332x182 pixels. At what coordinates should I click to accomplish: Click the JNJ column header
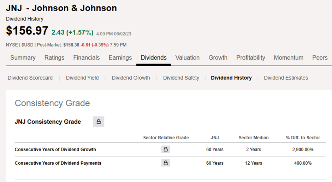(x=215, y=138)
